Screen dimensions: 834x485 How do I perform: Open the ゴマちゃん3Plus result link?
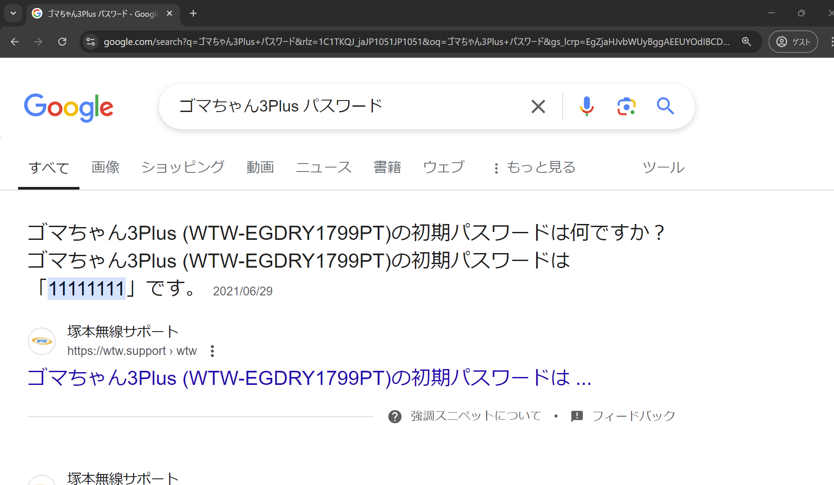[x=309, y=378]
